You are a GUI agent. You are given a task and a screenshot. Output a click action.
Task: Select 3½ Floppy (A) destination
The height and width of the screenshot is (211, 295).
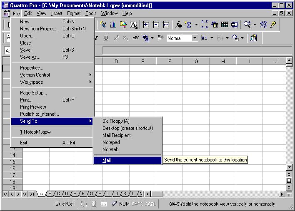pos(127,121)
